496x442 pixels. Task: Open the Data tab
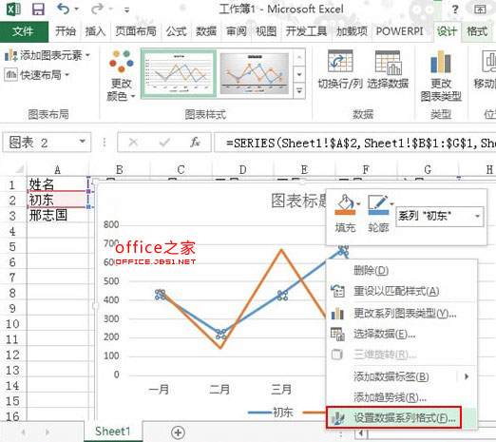click(x=206, y=31)
